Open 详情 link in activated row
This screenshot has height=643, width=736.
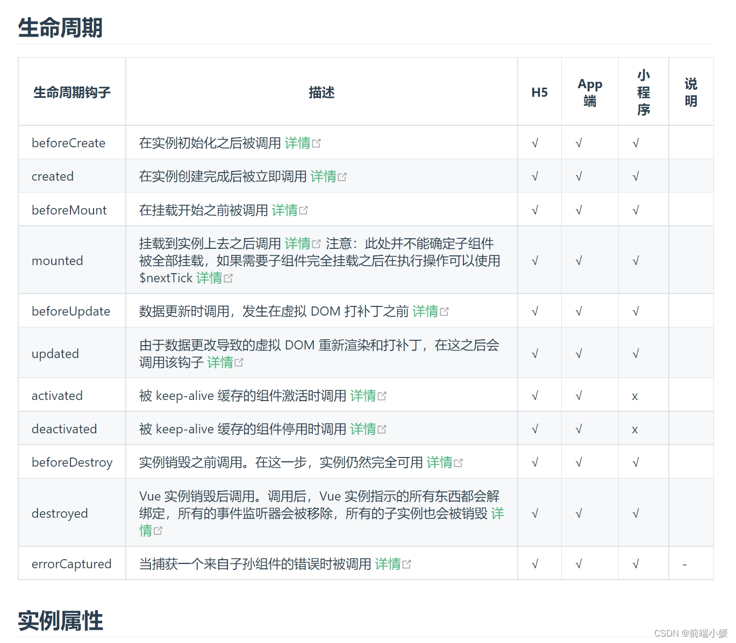[x=363, y=396]
